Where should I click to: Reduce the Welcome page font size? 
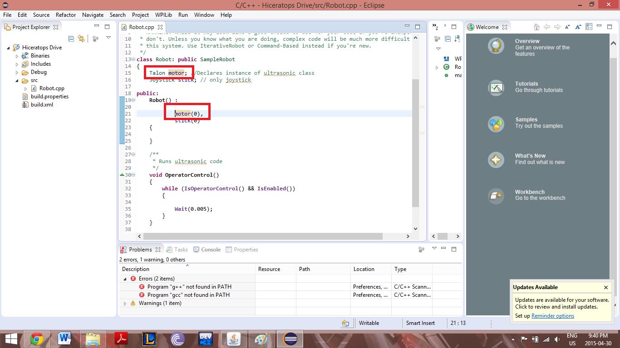568,27
